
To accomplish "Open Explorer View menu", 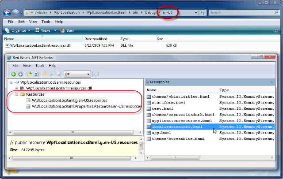I will (33, 22).
